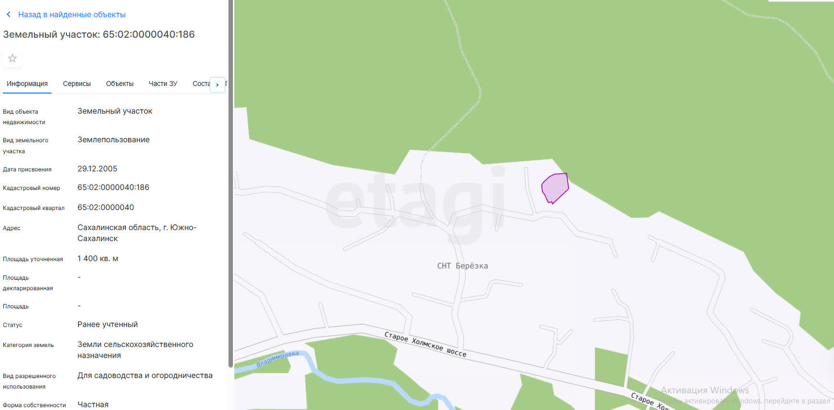Viewport: 834px width, 410px height.
Task: Select the partially hidden Состав tab
Action: click(201, 84)
